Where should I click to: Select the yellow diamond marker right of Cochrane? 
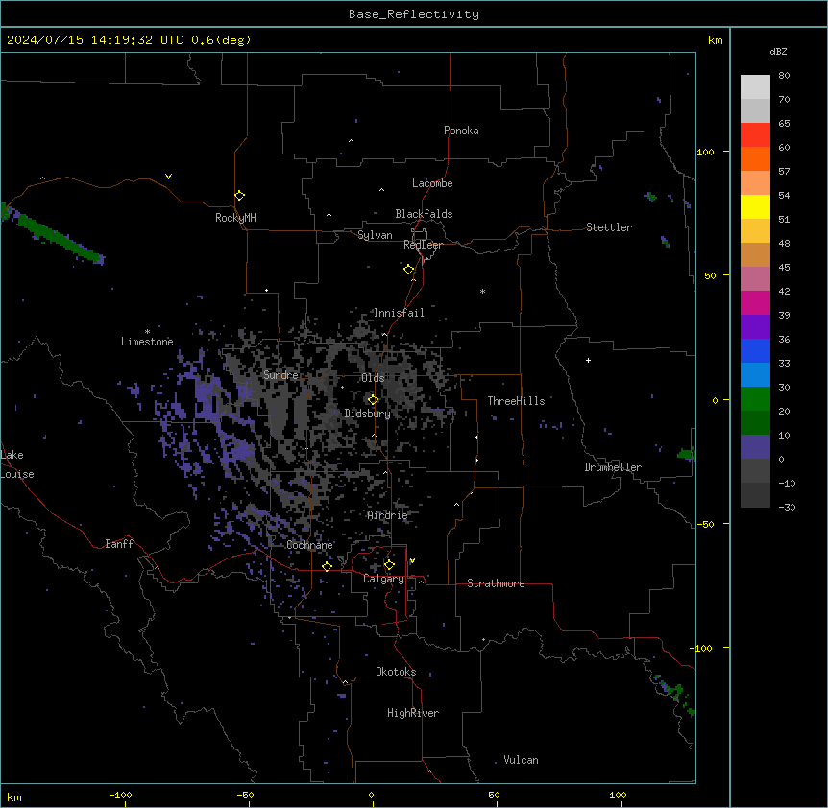coord(328,566)
